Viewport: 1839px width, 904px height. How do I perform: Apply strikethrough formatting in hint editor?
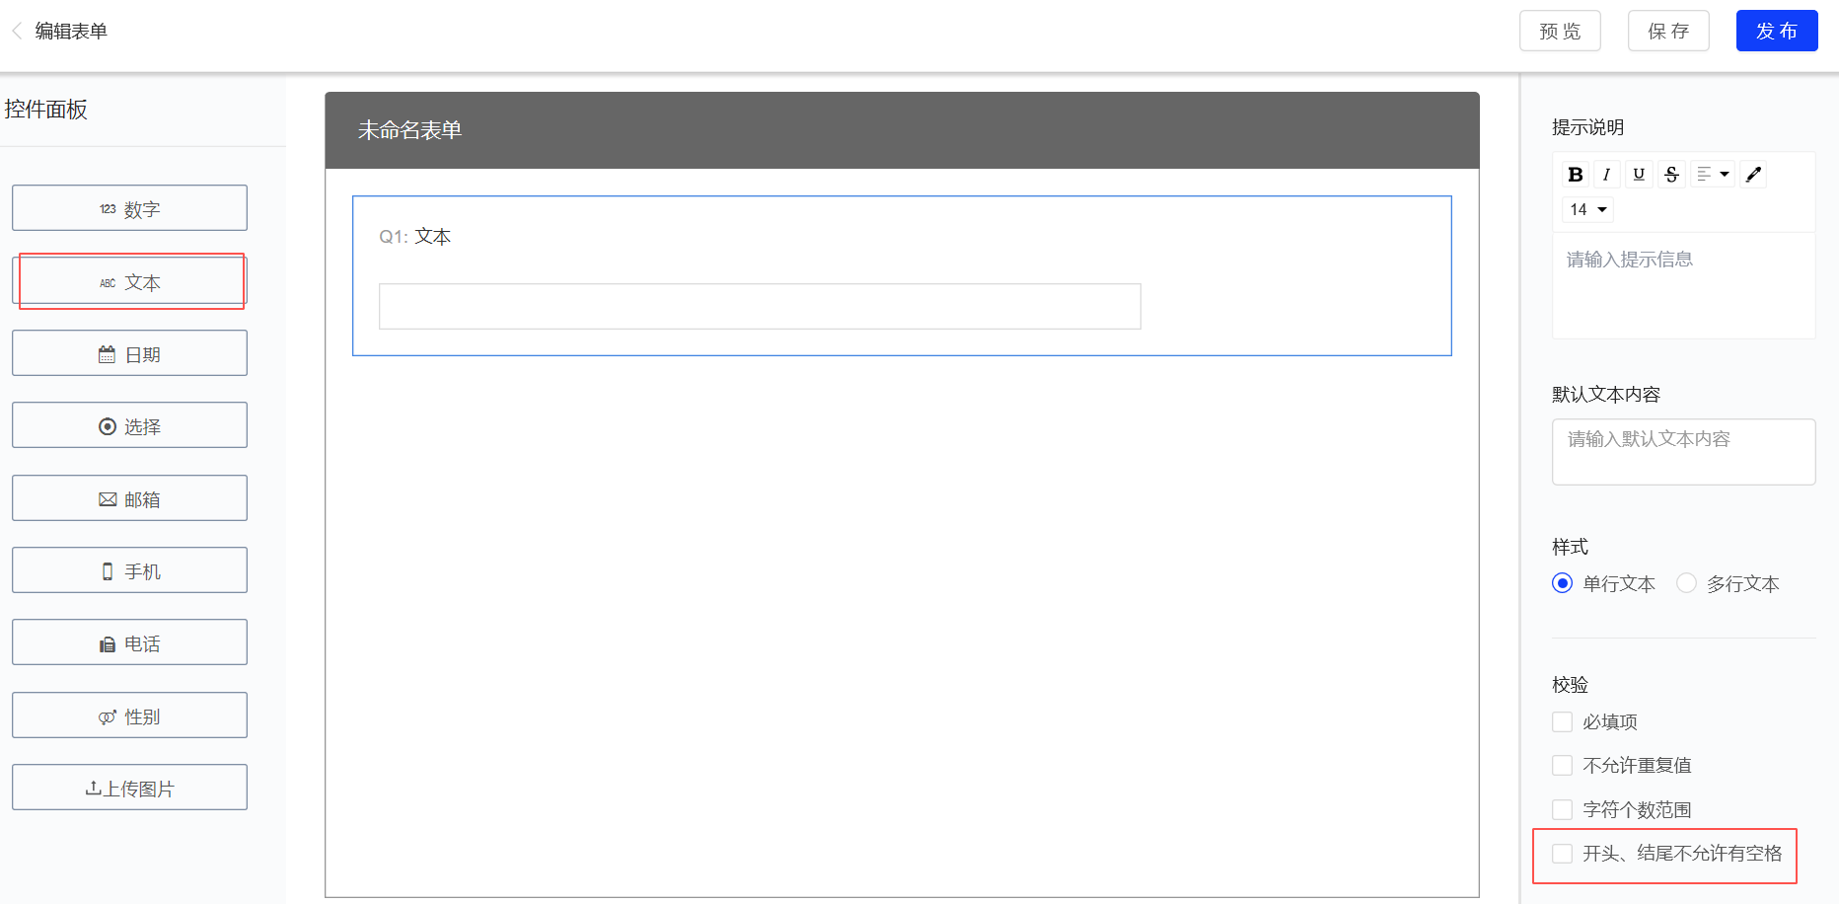[1671, 175]
